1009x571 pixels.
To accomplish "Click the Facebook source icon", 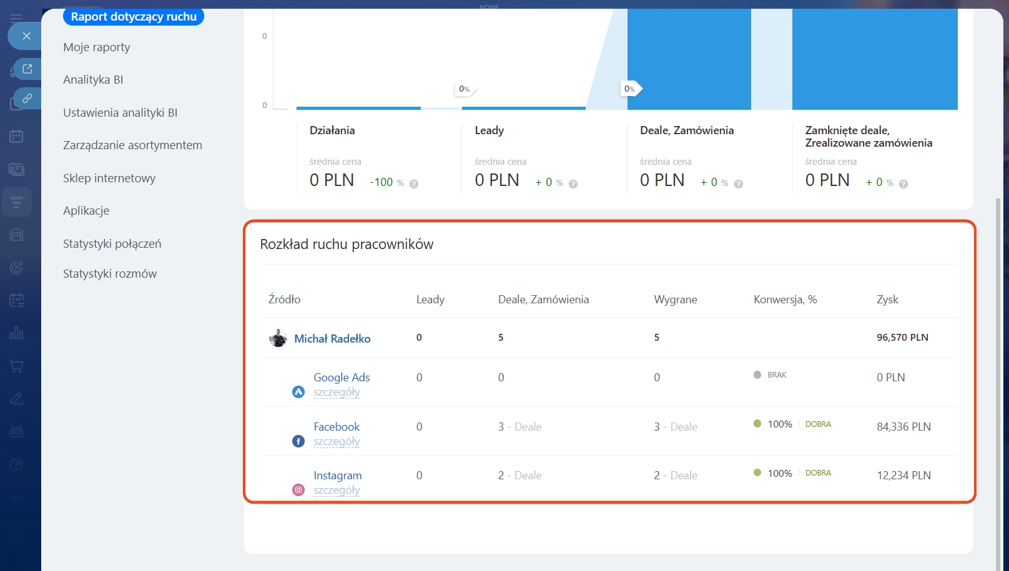I will coord(298,441).
